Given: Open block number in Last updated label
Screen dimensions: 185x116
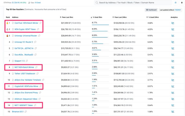Looking at the screenshot, I should pos(177,10).
